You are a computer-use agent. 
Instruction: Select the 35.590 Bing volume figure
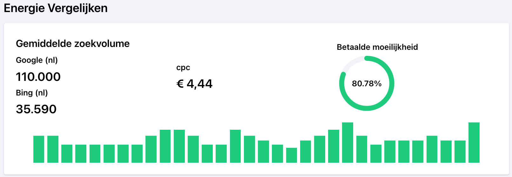click(x=36, y=109)
